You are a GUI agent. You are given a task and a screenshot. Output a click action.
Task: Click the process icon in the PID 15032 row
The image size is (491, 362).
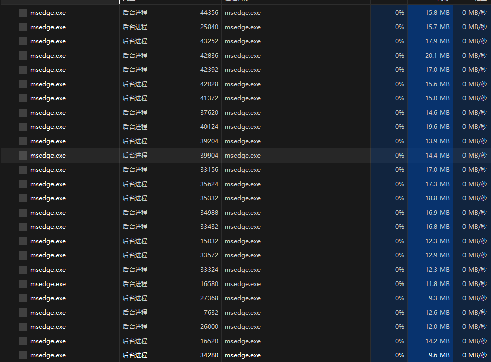23,242
